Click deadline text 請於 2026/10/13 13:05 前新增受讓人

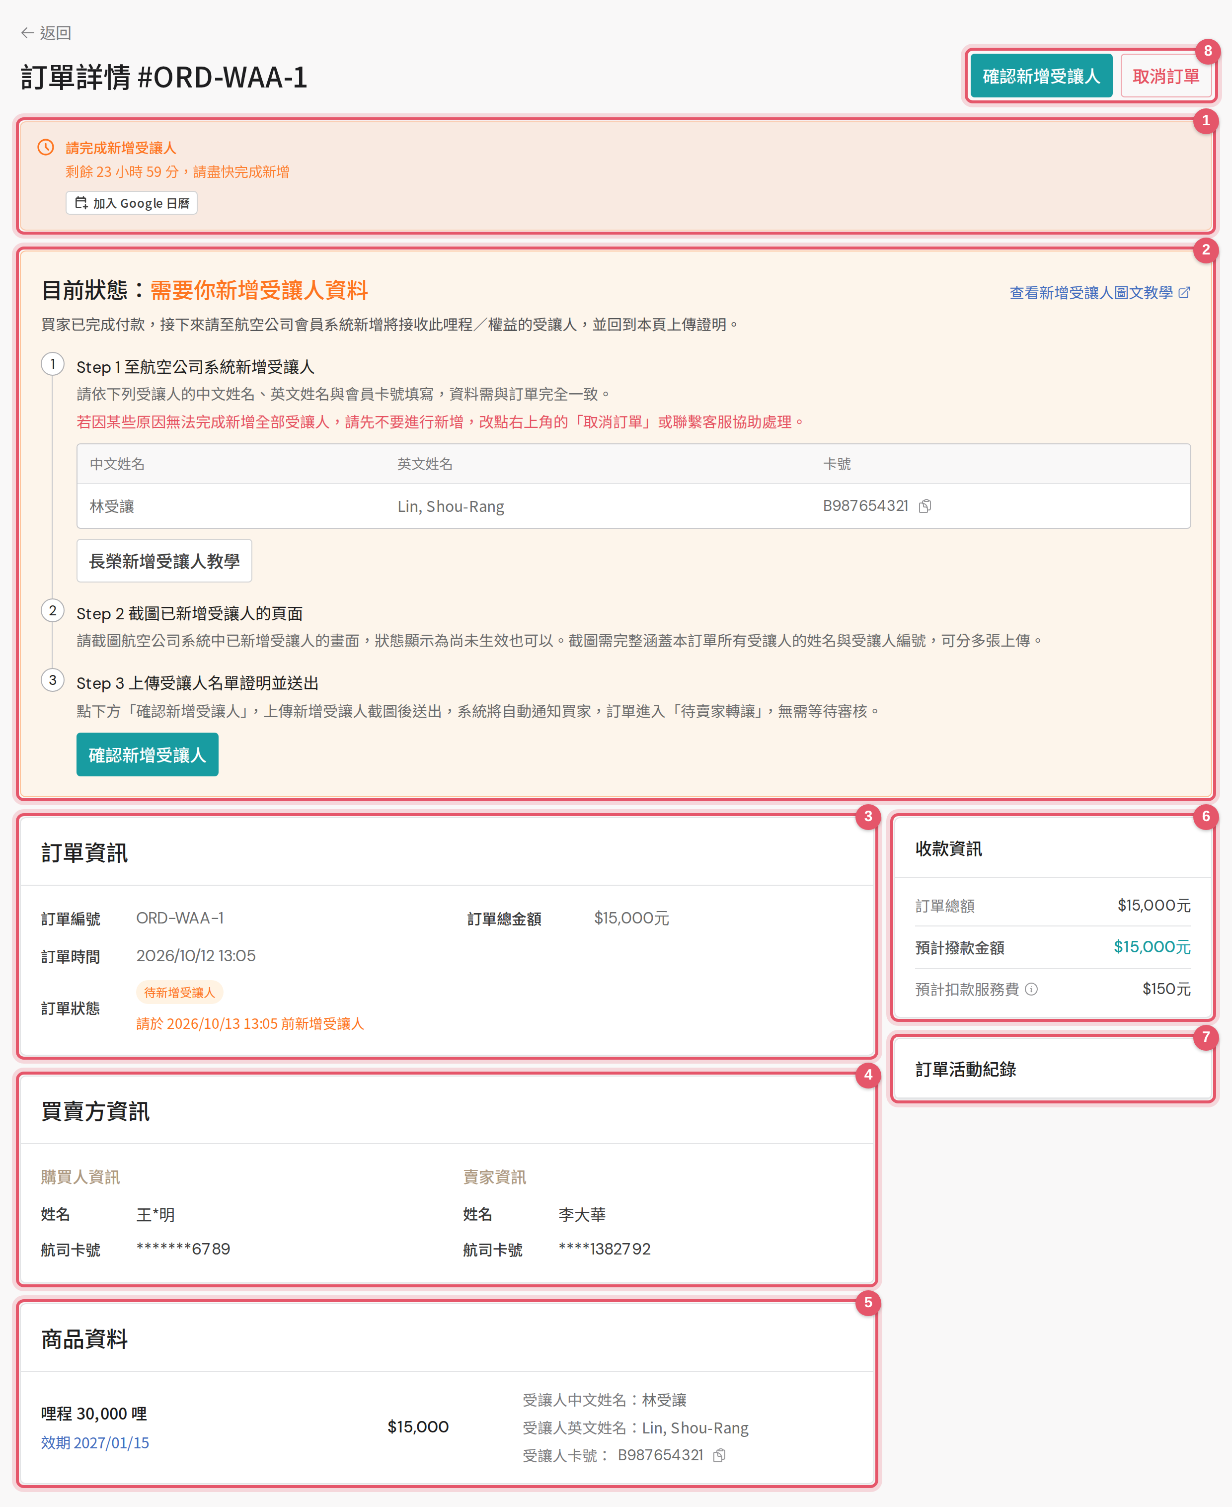pyautogui.click(x=250, y=1023)
